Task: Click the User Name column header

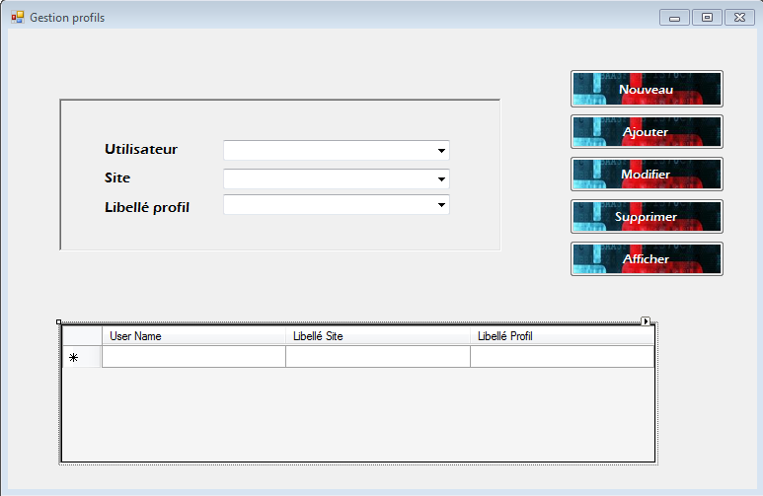Action: (x=193, y=336)
